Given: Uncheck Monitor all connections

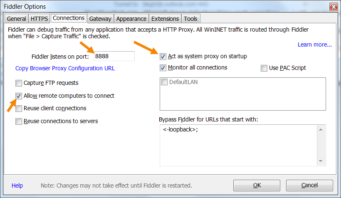Looking at the screenshot, I should click(x=163, y=68).
